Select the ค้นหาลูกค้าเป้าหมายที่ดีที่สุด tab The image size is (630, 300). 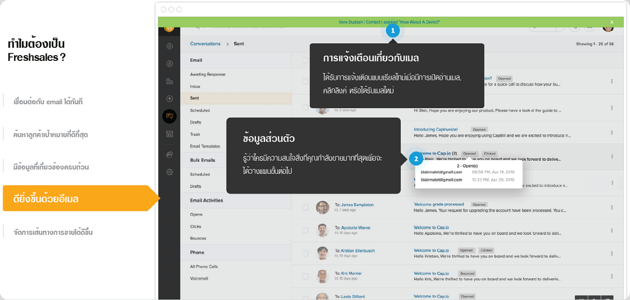(x=51, y=134)
